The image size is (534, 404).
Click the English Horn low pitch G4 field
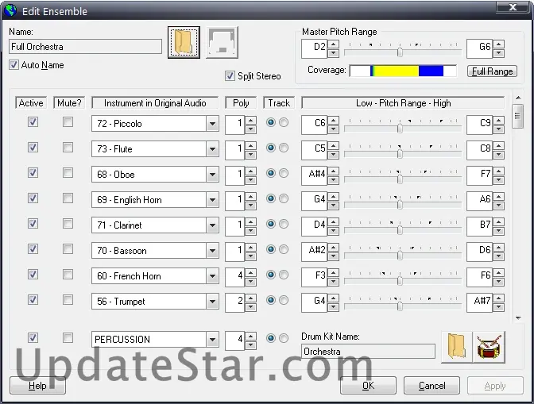[315, 201]
